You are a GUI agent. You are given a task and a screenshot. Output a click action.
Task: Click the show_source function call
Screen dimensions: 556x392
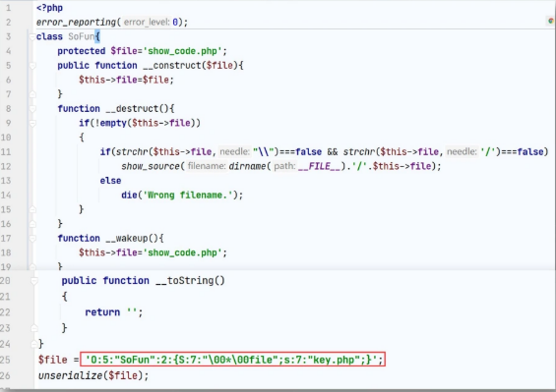151,166
